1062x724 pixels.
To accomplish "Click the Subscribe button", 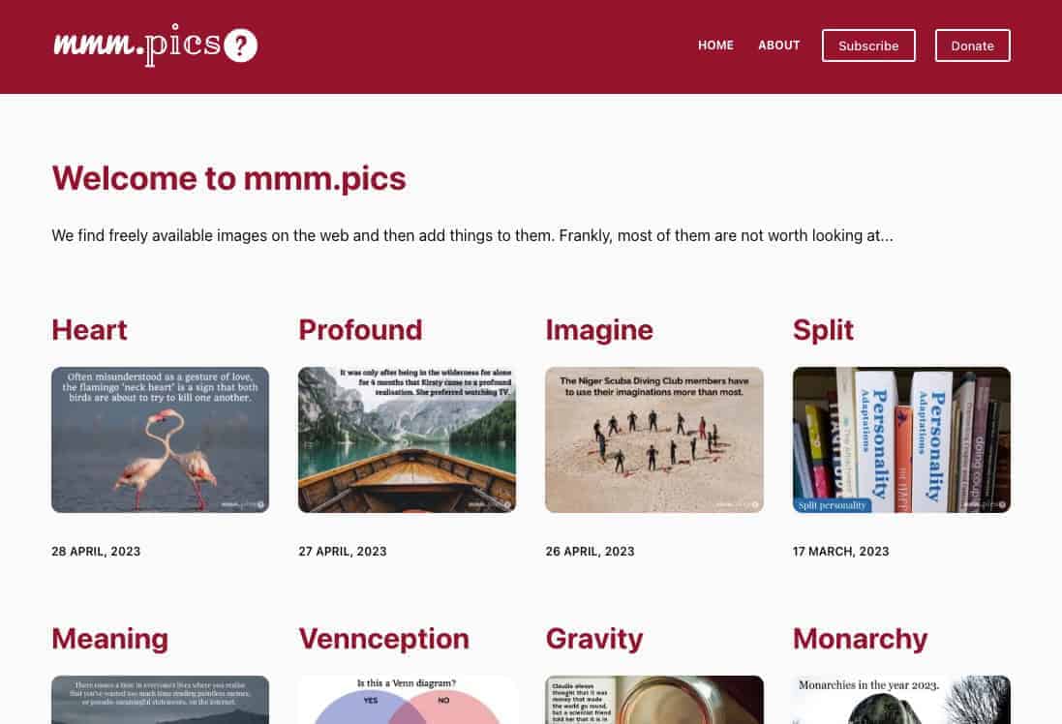I will pos(868,45).
